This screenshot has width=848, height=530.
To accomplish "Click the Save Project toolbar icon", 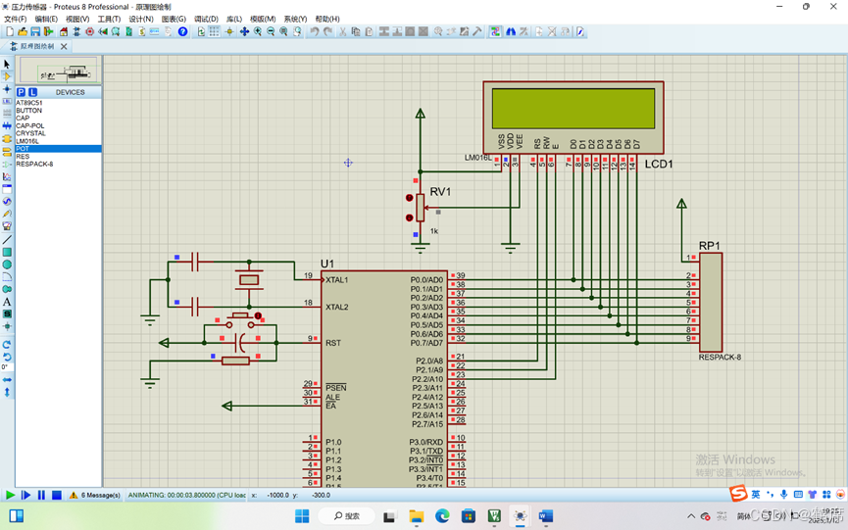I will click(35, 32).
